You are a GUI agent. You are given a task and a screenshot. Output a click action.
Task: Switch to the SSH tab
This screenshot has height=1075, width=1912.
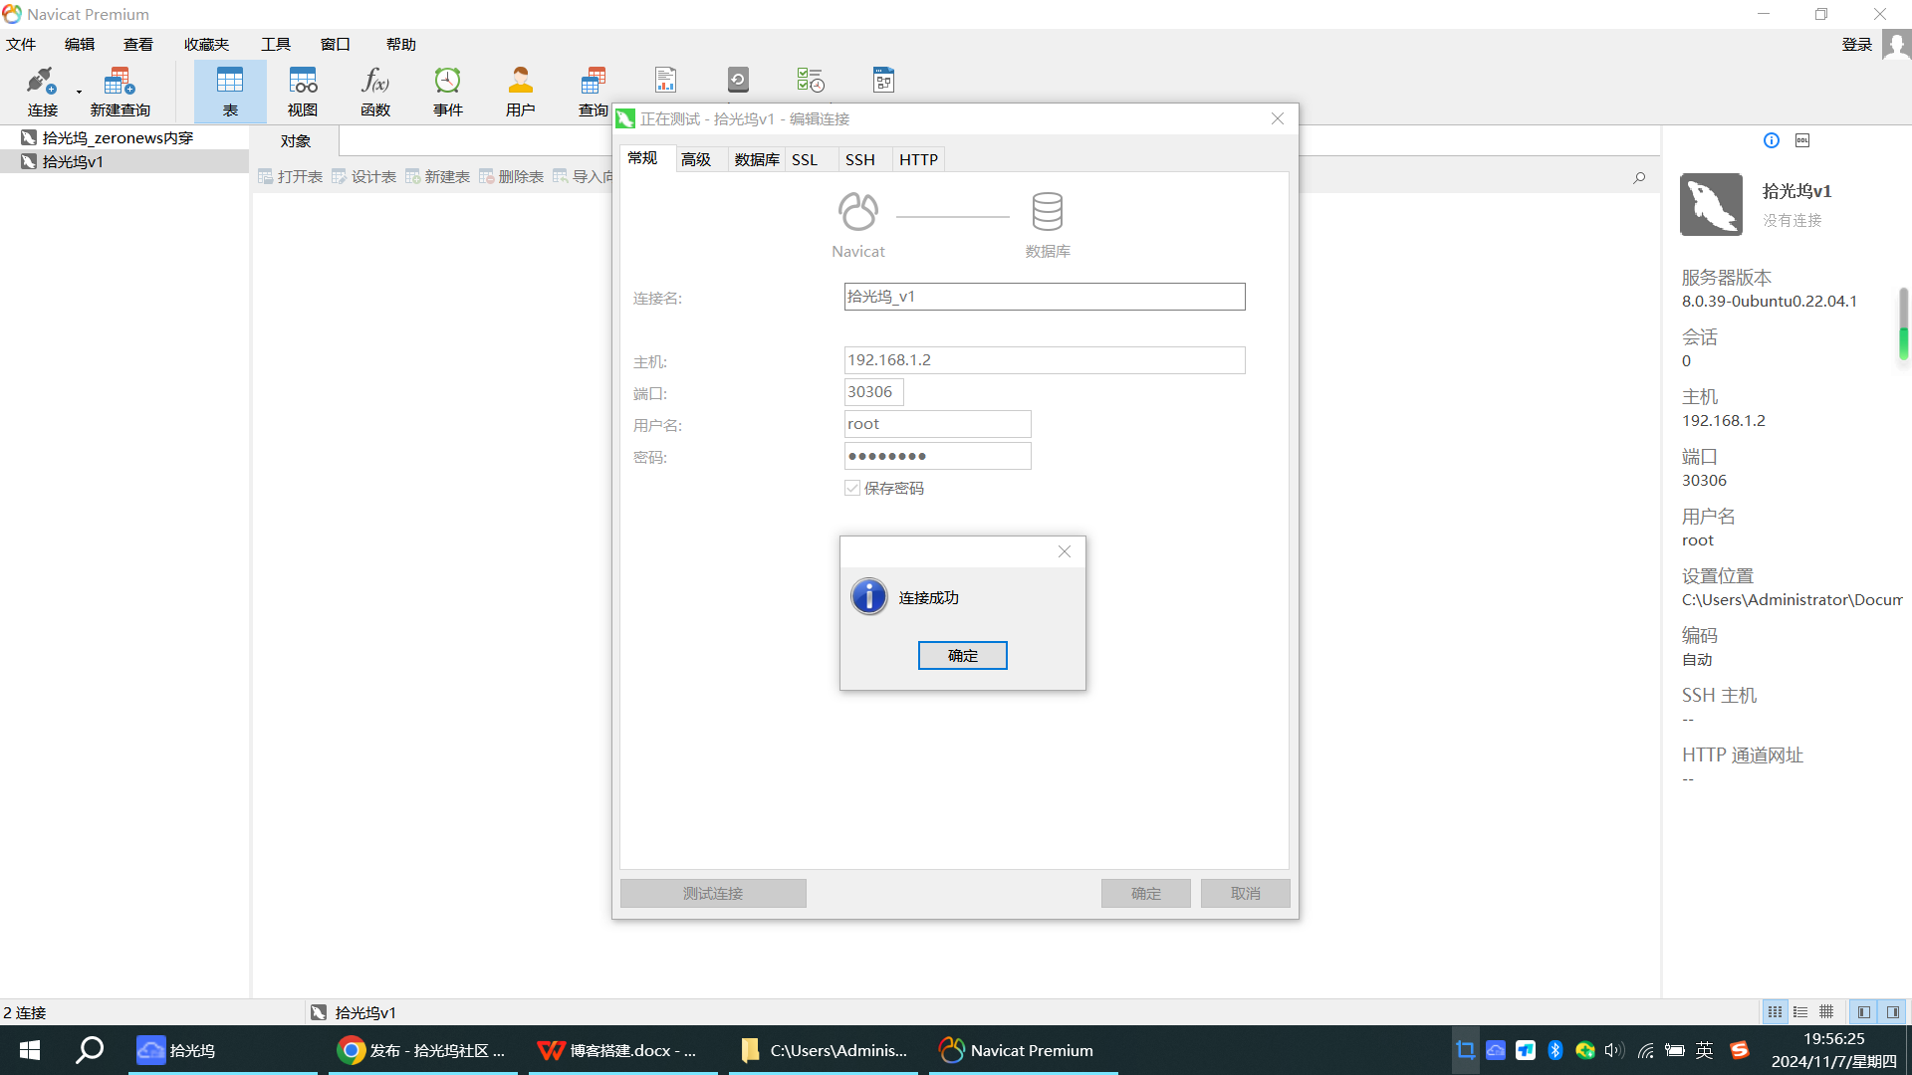pyautogui.click(x=859, y=159)
